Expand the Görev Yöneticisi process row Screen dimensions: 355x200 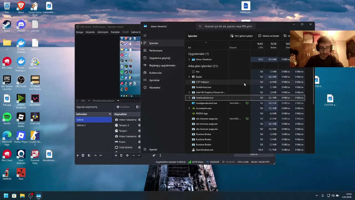[189, 59]
